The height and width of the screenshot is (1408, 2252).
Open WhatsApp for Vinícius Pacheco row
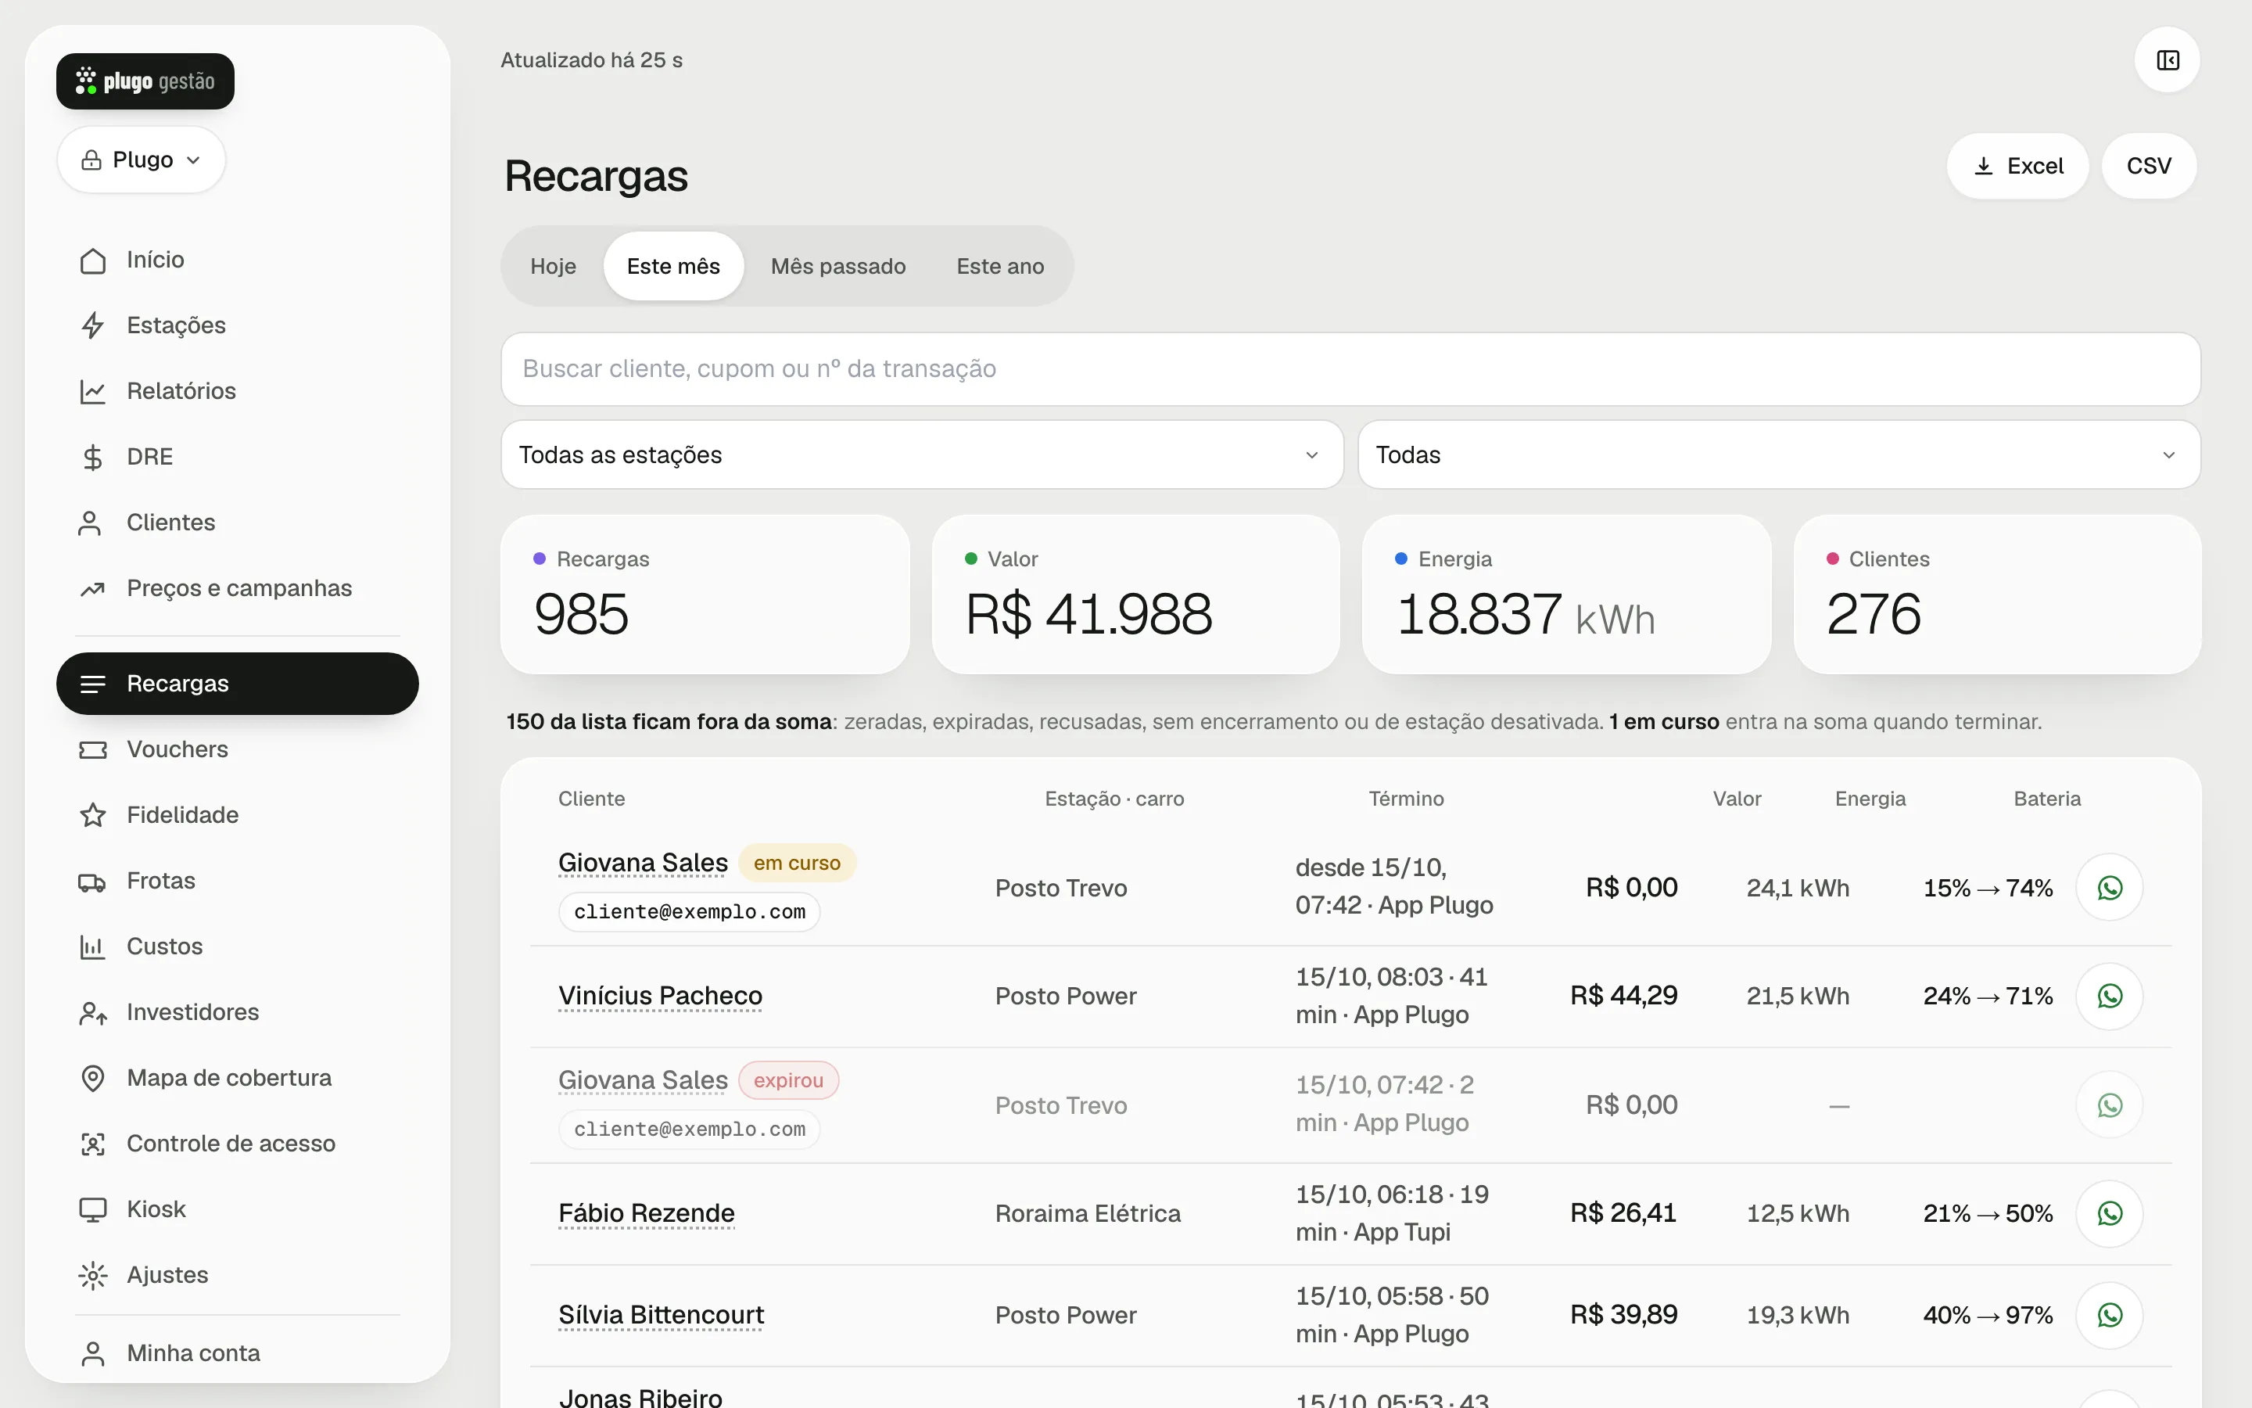(2110, 996)
